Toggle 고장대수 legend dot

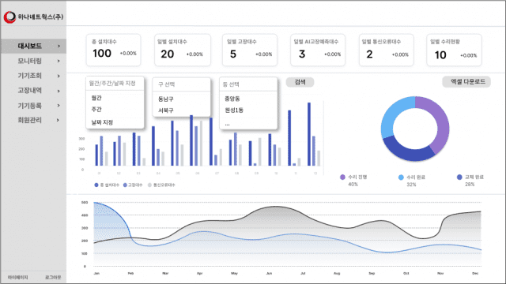click(x=125, y=185)
